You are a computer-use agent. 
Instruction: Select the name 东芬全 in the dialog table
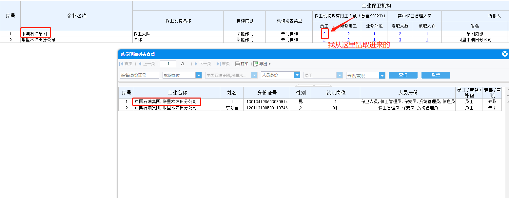(x=232, y=108)
